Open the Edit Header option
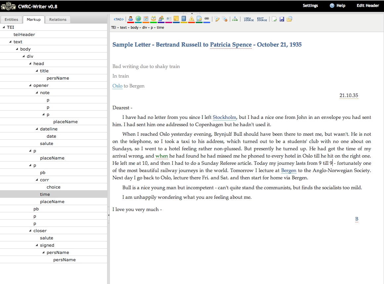 tap(368, 6)
